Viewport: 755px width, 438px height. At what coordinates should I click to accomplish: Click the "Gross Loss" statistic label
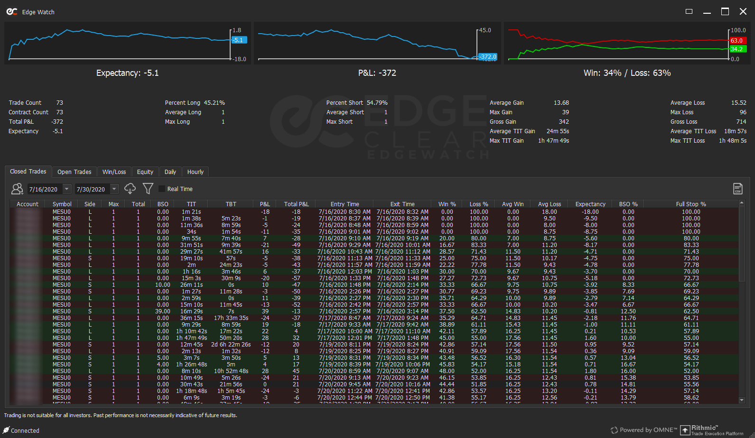click(684, 122)
